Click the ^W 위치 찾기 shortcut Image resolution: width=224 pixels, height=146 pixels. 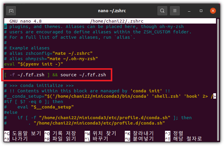100,133
